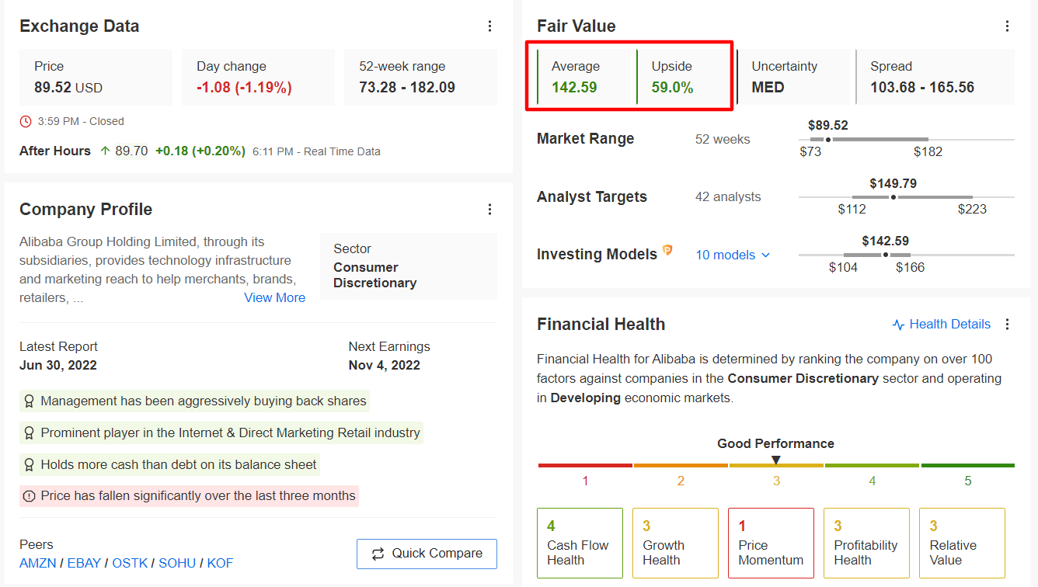
Task: Click the 'Market Range' label
Action: point(586,139)
